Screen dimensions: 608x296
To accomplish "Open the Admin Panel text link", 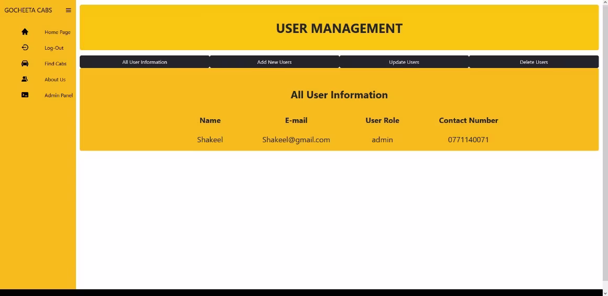I will tap(58, 96).
